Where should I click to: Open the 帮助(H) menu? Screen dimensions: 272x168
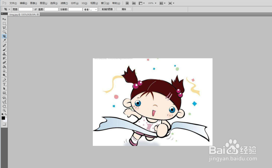[116, 3]
